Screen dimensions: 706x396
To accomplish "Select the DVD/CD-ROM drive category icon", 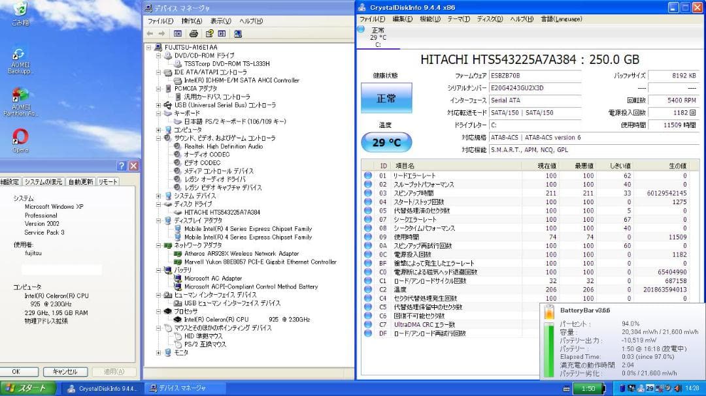I will [x=168, y=55].
